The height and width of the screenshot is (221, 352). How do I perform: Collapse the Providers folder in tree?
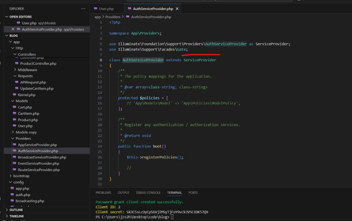[23, 139]
